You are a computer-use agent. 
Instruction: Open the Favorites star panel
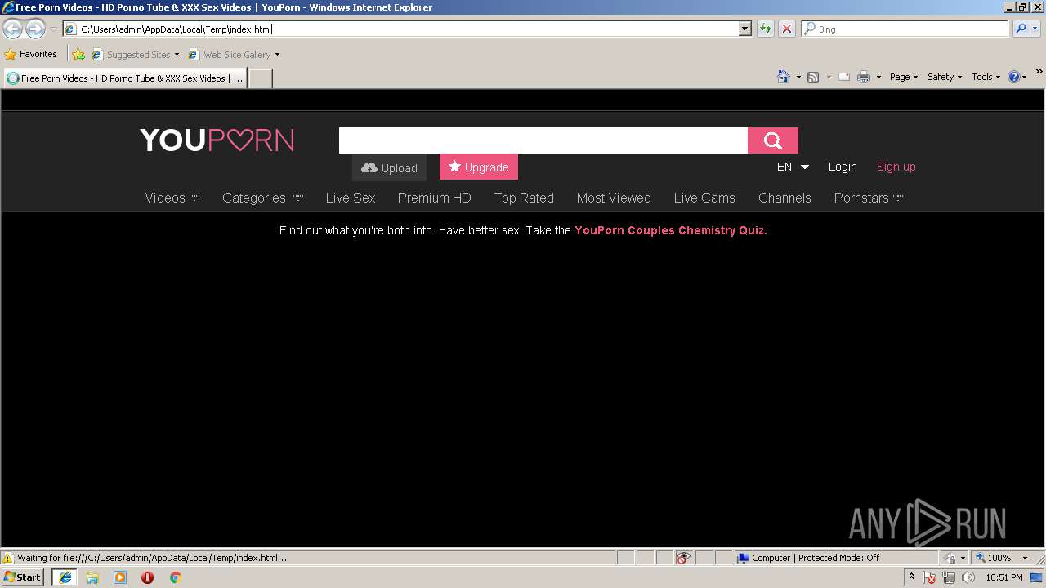[31, 55]
